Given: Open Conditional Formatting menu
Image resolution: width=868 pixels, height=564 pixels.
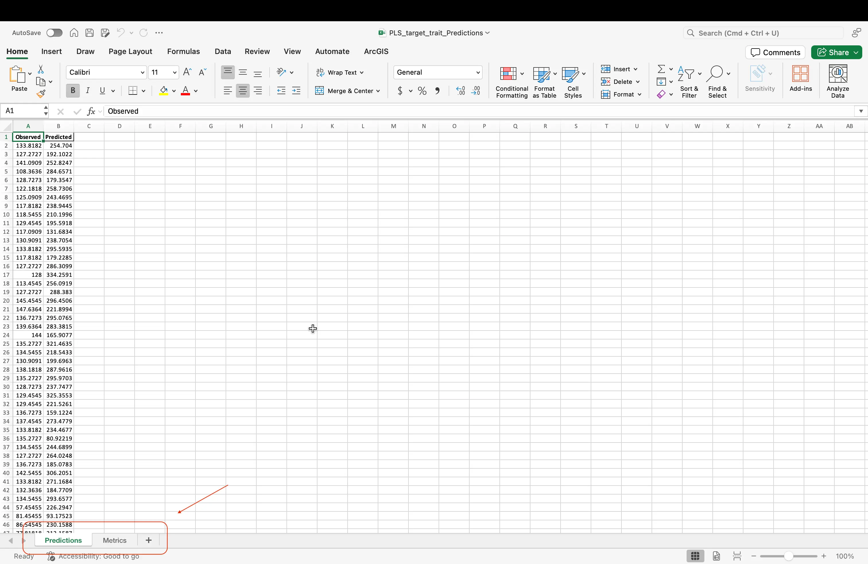Looking at the screenshot, I should point(512,82).
